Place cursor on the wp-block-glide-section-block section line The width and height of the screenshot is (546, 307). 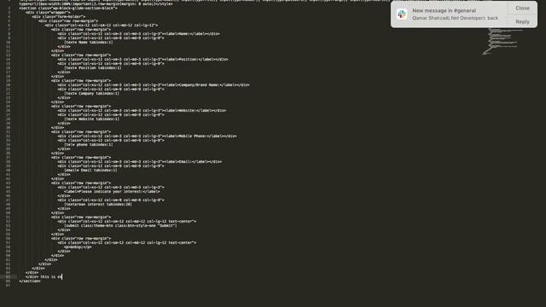point(68,8)
